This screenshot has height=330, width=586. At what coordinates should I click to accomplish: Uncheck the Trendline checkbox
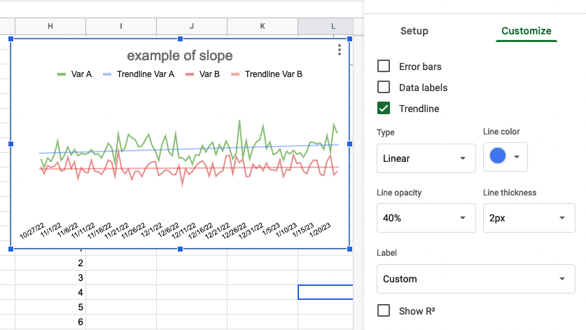[384, 108]
